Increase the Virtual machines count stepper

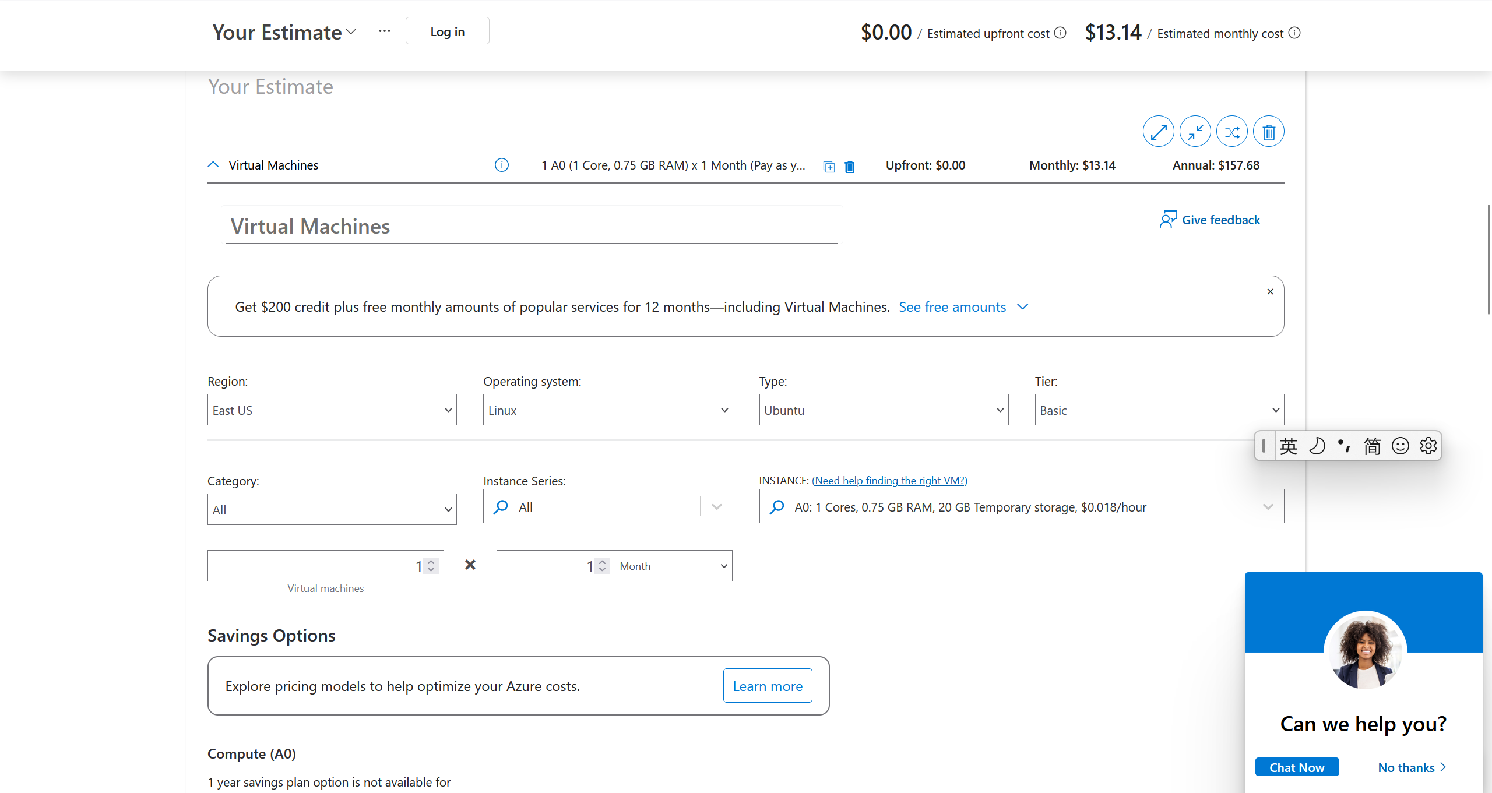click(431, 562)
